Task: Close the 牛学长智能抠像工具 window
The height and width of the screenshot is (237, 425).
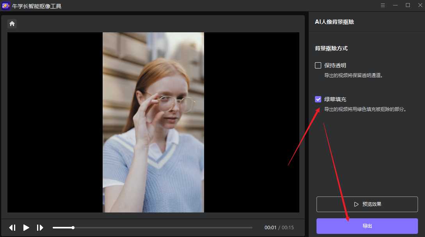Action: (420, 5)
